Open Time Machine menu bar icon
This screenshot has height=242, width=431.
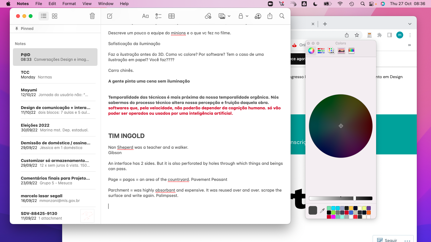point(351,3)
